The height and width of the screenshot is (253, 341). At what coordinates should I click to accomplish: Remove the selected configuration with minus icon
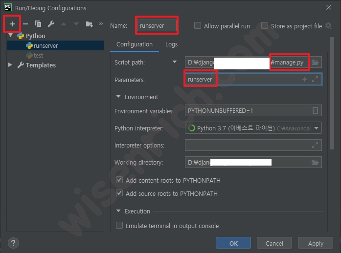pyautogui.click(x=25, y=24)
